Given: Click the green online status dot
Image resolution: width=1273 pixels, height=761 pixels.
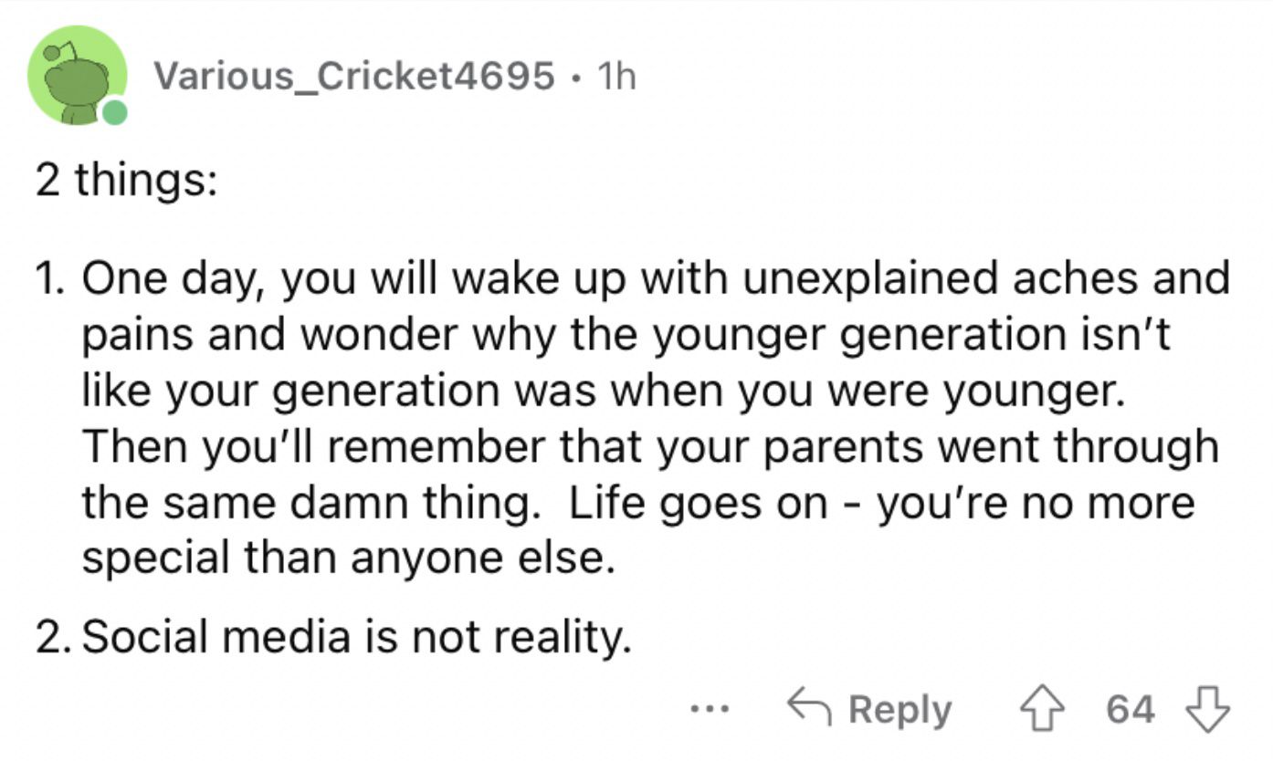Looking at the screenshot, I should tap(114, 113).
